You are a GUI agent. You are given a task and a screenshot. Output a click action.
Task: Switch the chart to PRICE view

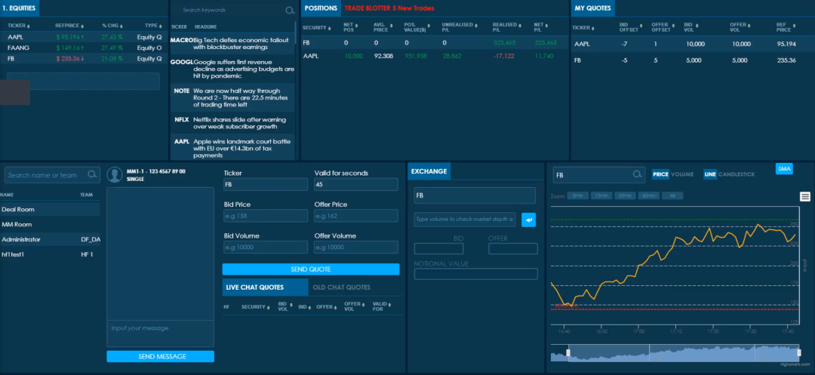click(x=660, y=174)
